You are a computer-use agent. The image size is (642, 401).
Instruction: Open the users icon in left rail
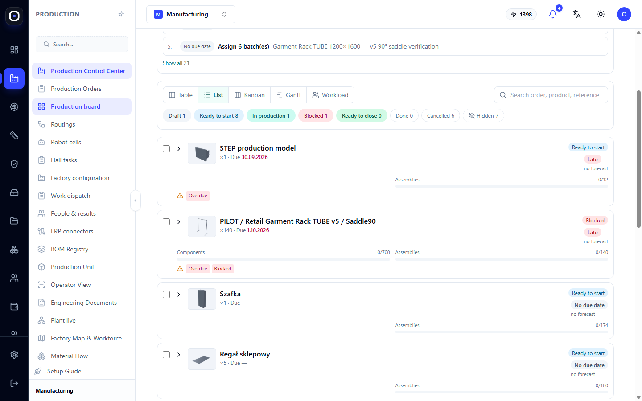pyautogui.click(x=14, y=278)
